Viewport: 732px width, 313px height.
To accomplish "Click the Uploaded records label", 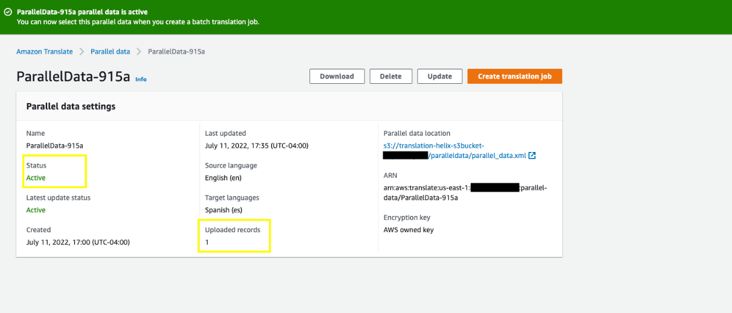I will click(233, 230).
